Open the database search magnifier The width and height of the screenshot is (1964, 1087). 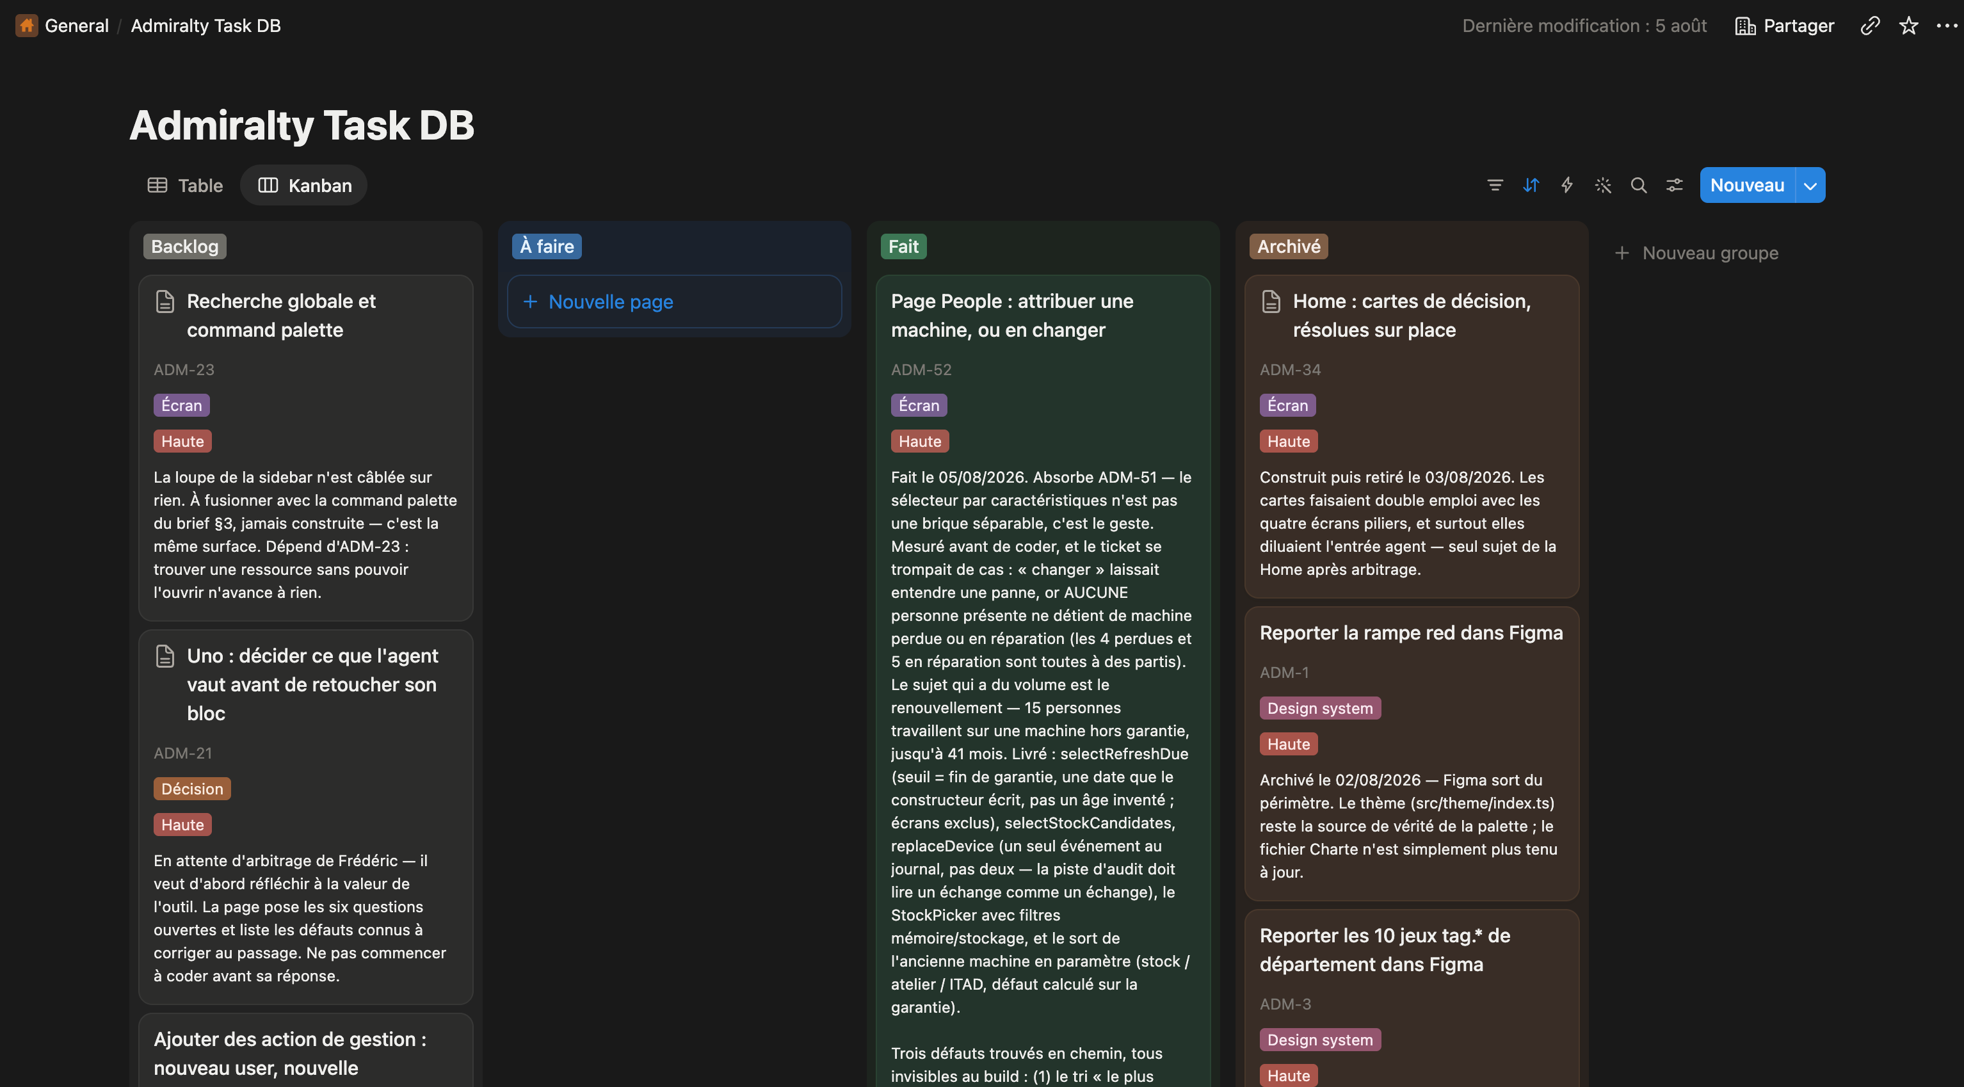[x=1638, y=185]
